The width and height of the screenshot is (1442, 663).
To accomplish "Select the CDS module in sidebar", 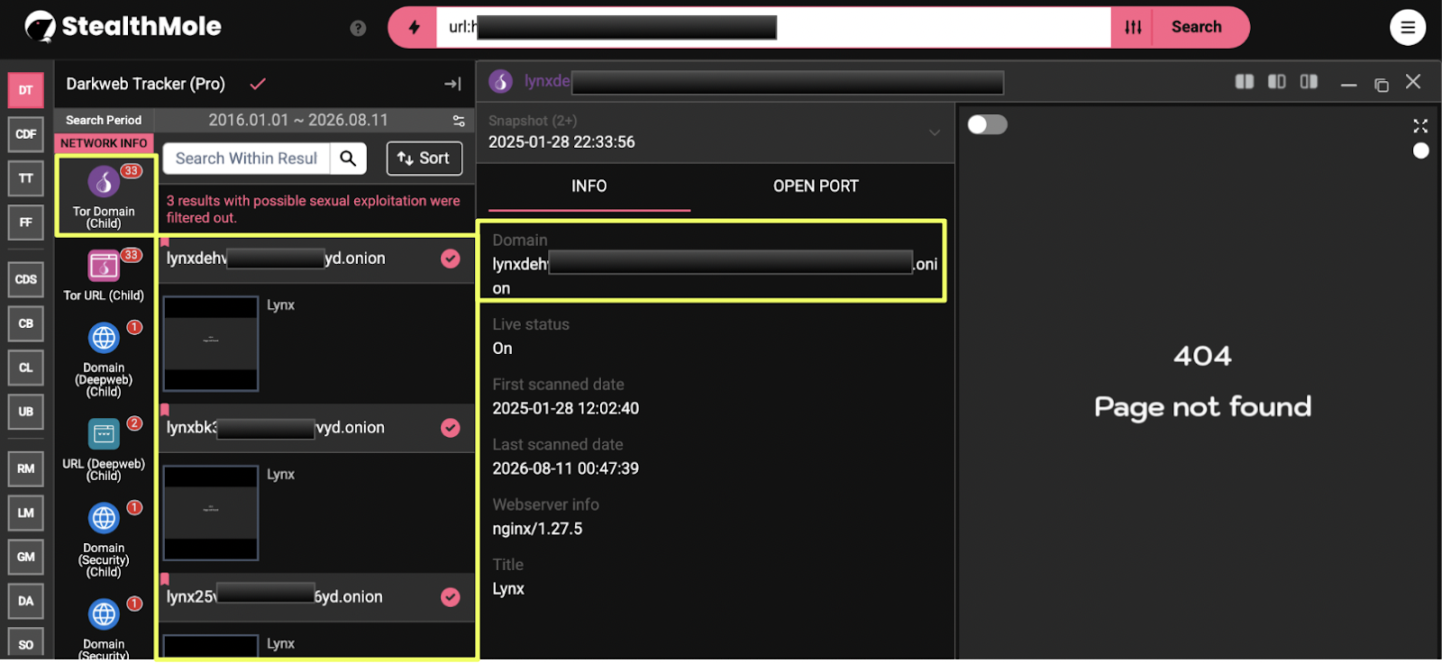I will click(26, 279).
